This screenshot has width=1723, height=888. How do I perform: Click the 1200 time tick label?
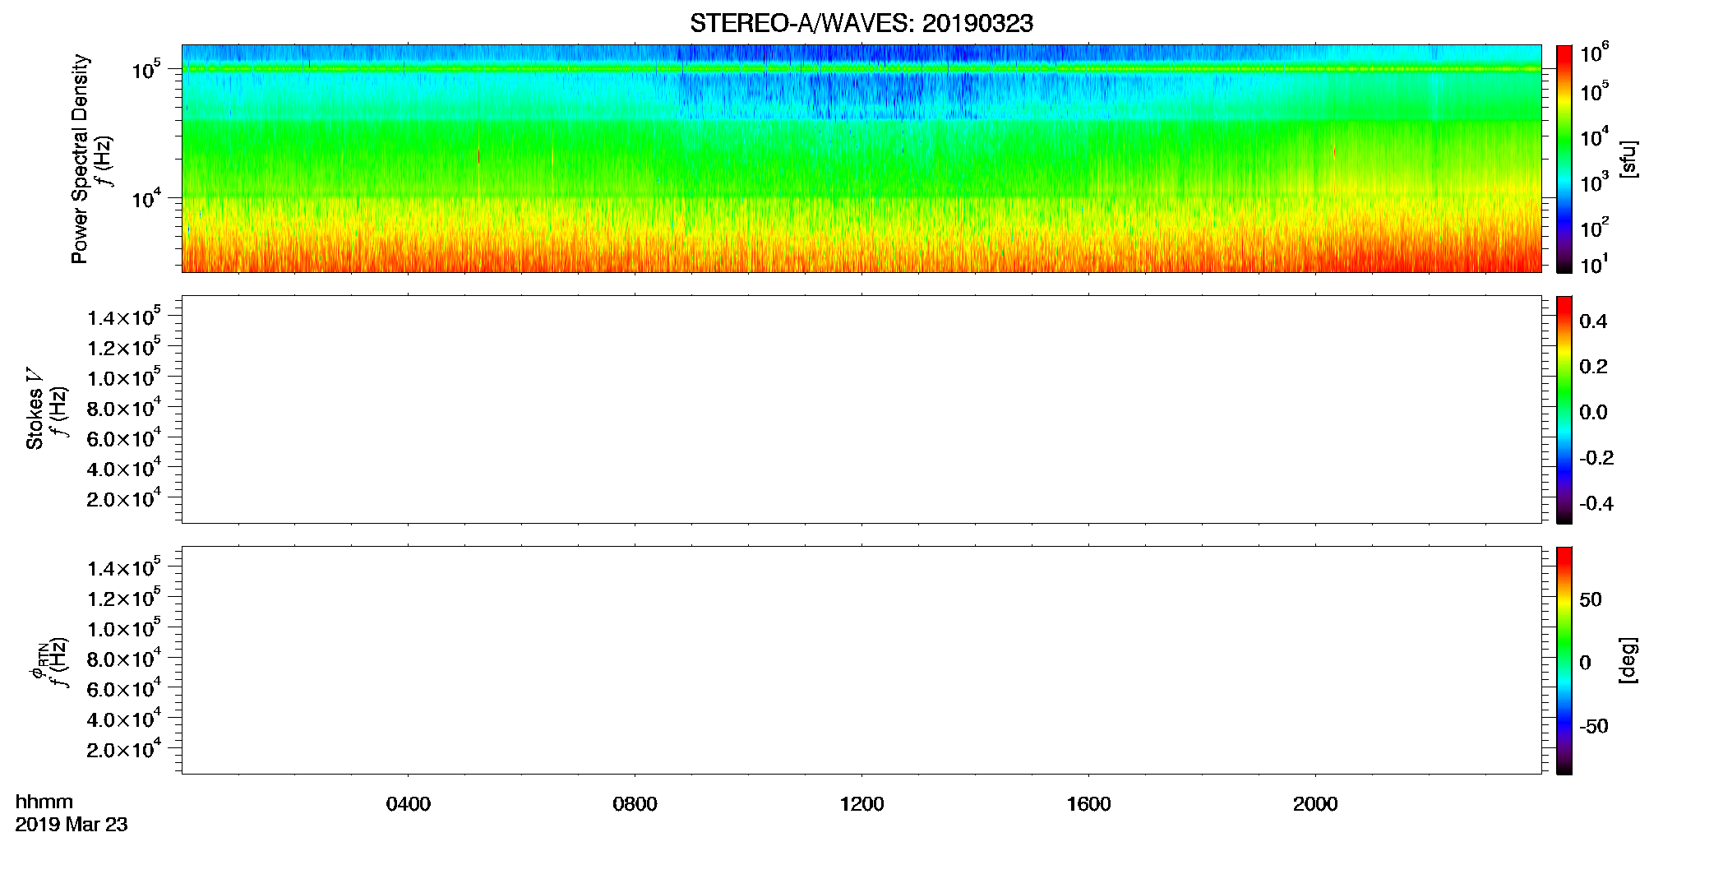861,804
